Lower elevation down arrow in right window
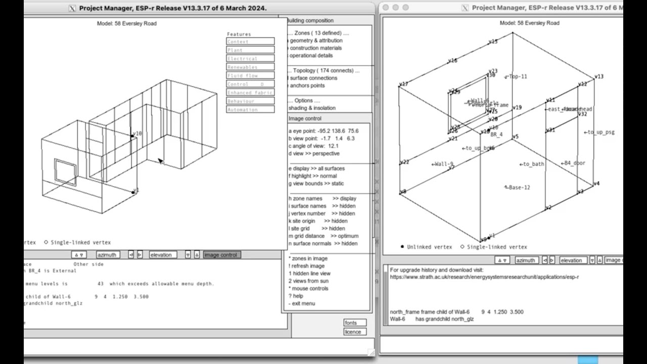 point(593,260)
